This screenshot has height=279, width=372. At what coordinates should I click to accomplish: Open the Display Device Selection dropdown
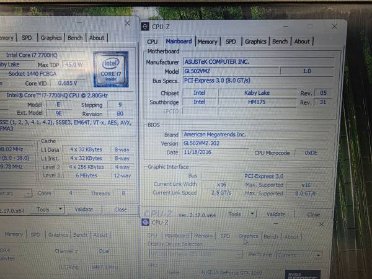[x=195, y=255]
